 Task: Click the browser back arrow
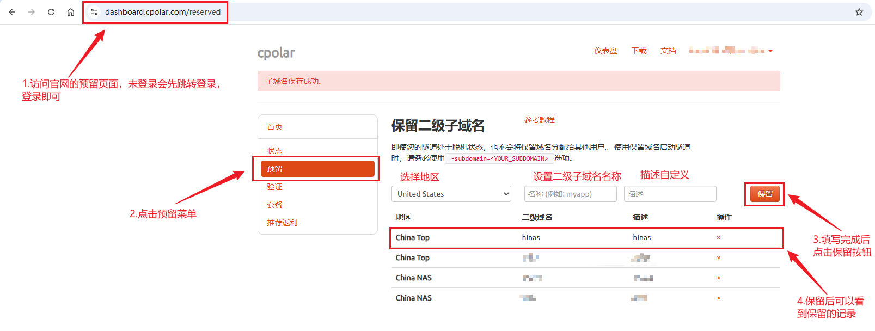(12, 12)
